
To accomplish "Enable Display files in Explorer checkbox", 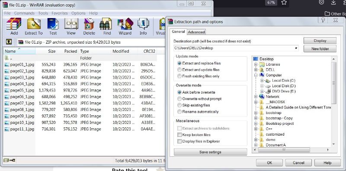I will click(179, 141).
